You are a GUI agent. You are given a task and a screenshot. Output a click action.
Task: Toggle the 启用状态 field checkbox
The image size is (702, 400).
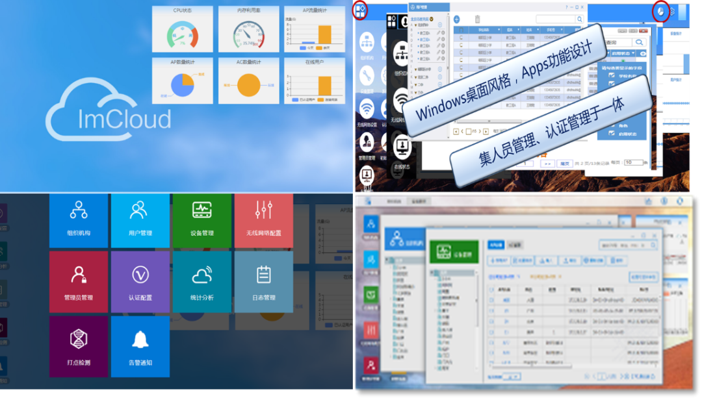[x=612, y=134]
